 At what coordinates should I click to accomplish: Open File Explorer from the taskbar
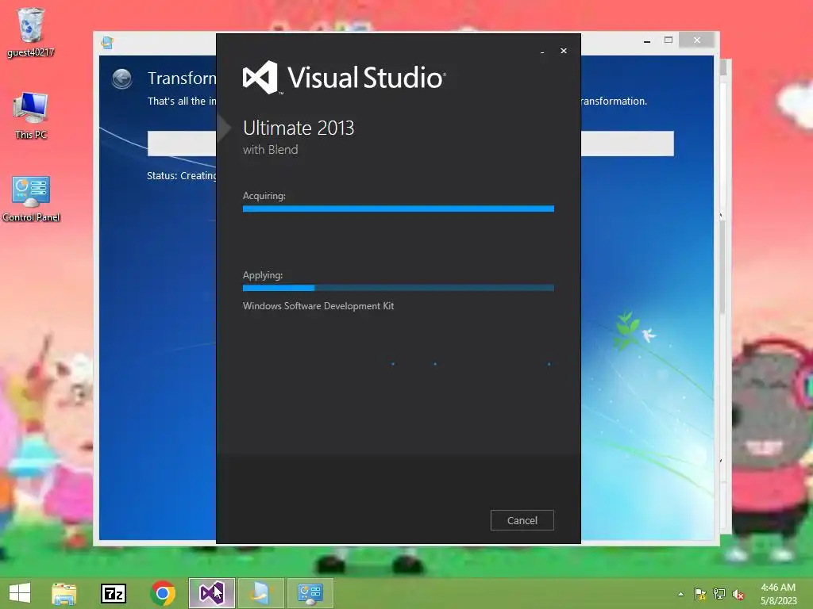click(64, 593)
